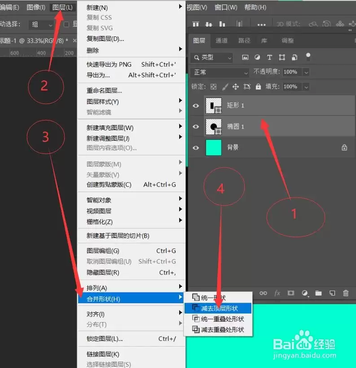Image resolution: width=356 pixels, height=368 pixels.
Task: Click the lock all padlock icon
Action: (x=258, y=87)
